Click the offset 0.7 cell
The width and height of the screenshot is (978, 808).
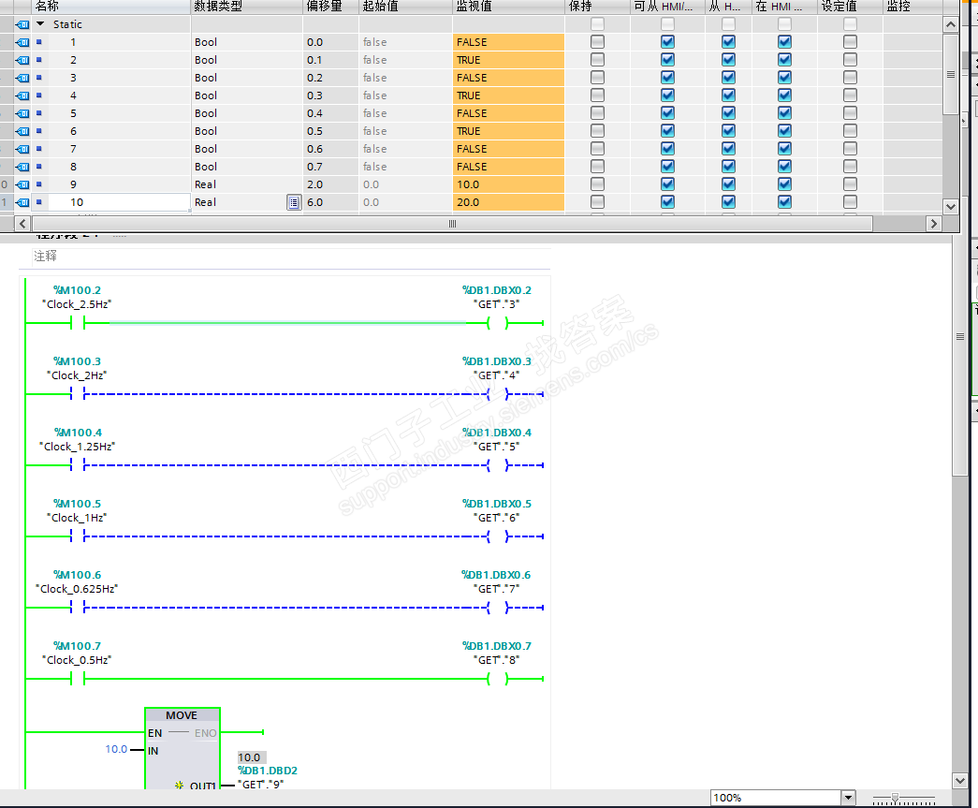tap(330, 167)
